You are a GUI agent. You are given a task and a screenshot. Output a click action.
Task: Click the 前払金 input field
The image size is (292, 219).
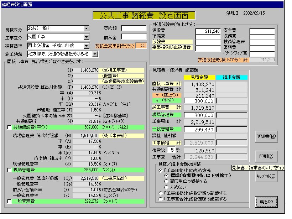(134, 37)
